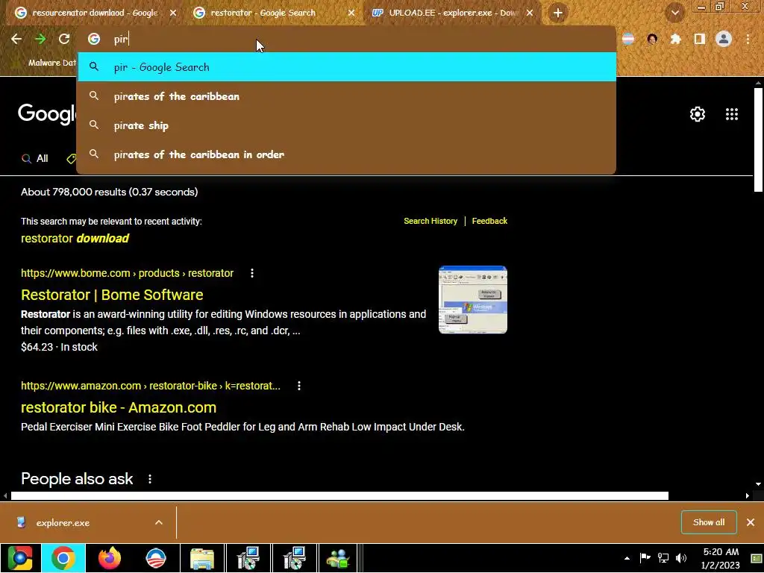This screenshot has width=764, height=573.
Task: Close the downloads bar
Action: tap(751, 522)
